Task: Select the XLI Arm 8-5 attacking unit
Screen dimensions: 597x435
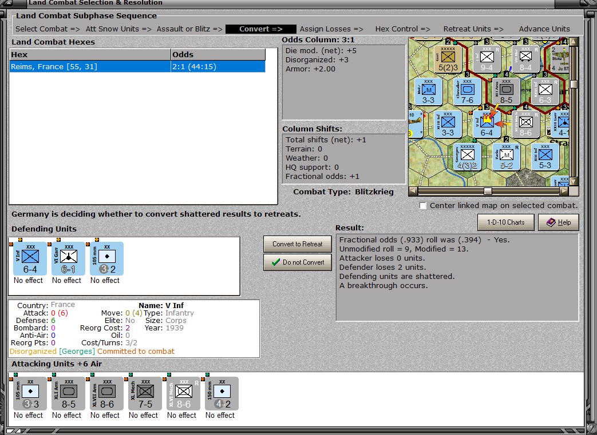Action: [x=69, y=393]
